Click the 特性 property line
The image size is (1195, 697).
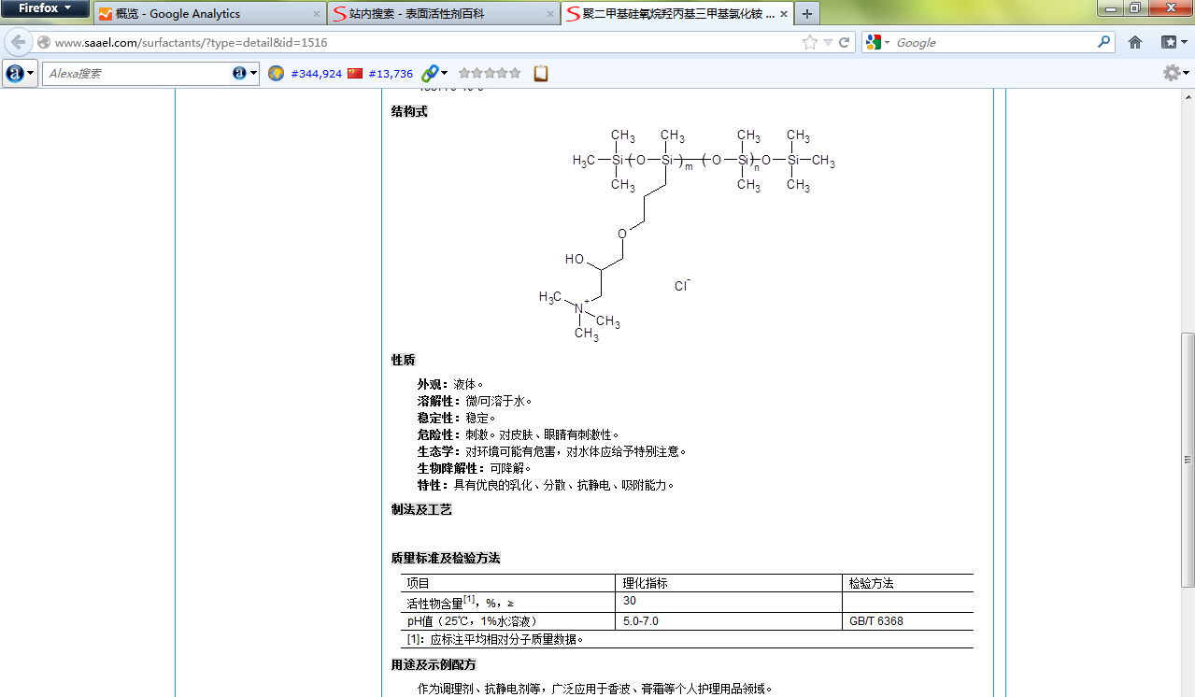click(546, 485)
